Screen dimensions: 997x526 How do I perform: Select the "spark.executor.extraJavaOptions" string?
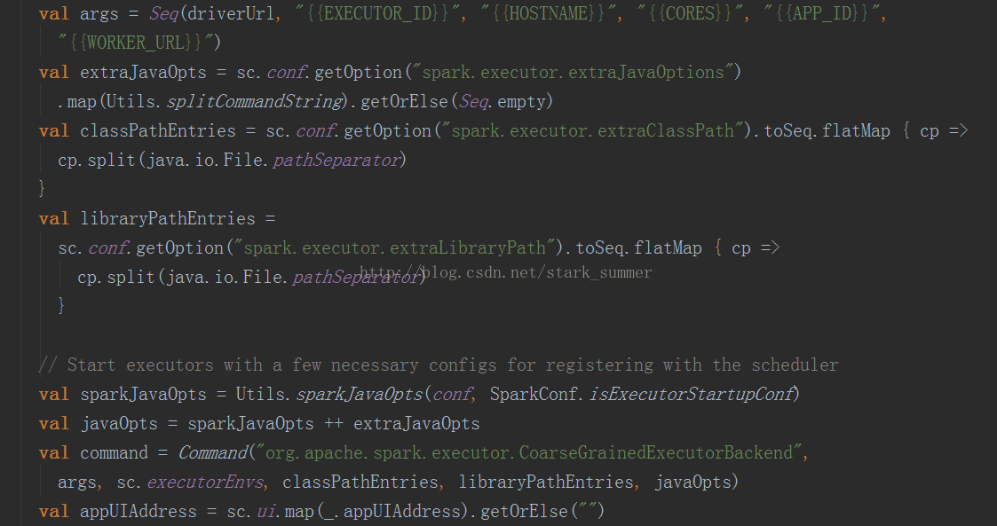pos(574,73)
